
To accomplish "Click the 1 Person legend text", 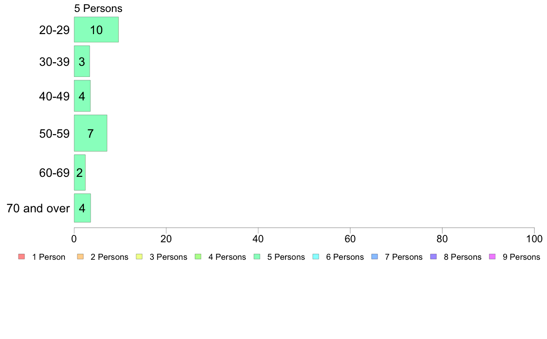I will (48, 257).
